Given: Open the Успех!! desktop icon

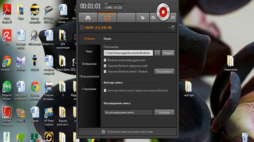Looking at the screenshot, I should click(21, 115).
